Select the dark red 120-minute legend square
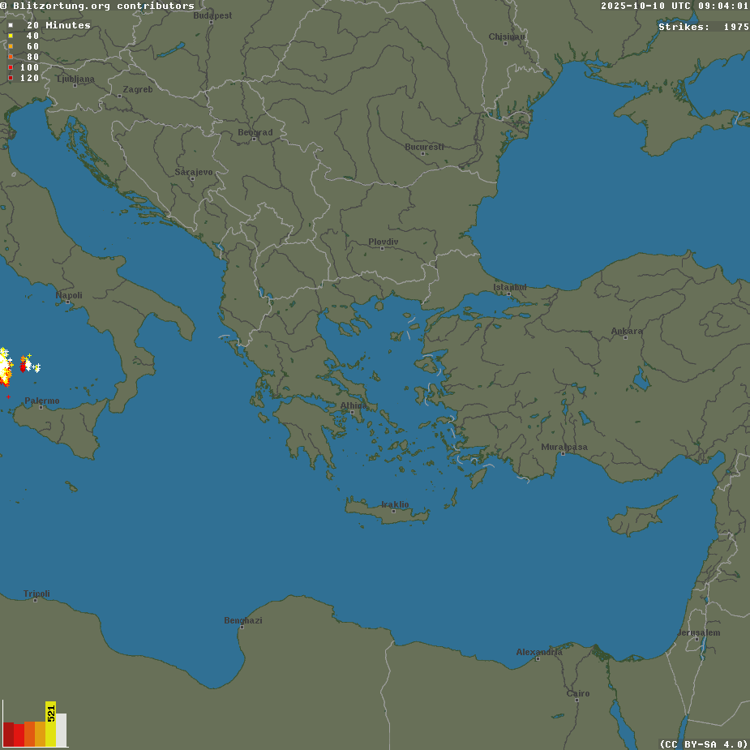Viewport: 750px width, 750px height. 11,78
